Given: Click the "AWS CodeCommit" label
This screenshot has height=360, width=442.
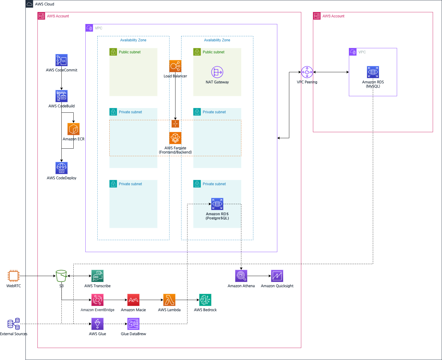Looking at the screenshot, I should [x=61, y=70].
